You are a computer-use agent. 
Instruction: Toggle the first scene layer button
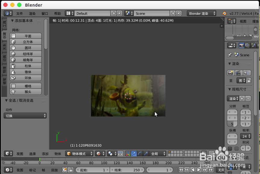tap(169, 152)
